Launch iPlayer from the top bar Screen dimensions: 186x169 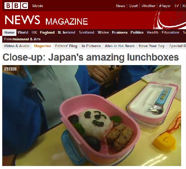click(x=165, y=6)
